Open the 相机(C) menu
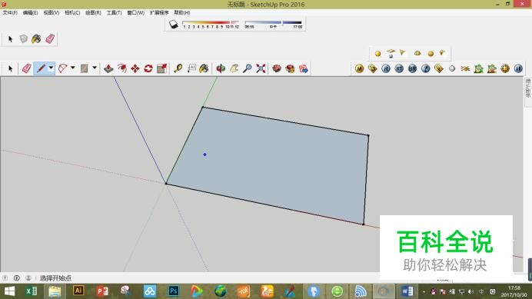The width and height of the screenshot is (532, 299). [x=72, y=12]
